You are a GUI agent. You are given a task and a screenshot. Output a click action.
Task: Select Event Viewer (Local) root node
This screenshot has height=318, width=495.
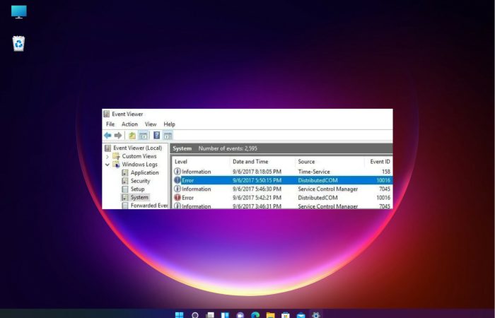click(x=138, y=148)
